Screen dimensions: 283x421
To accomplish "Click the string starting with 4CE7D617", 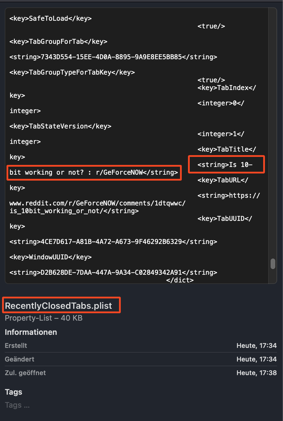I will pos(113,242).
